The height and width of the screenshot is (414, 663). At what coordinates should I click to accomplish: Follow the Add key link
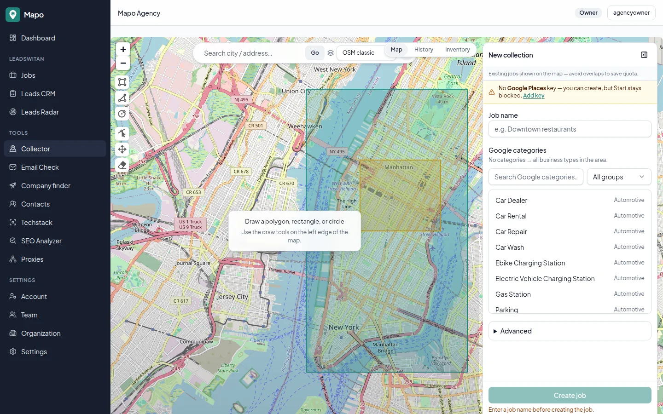[x=534, y=96]
